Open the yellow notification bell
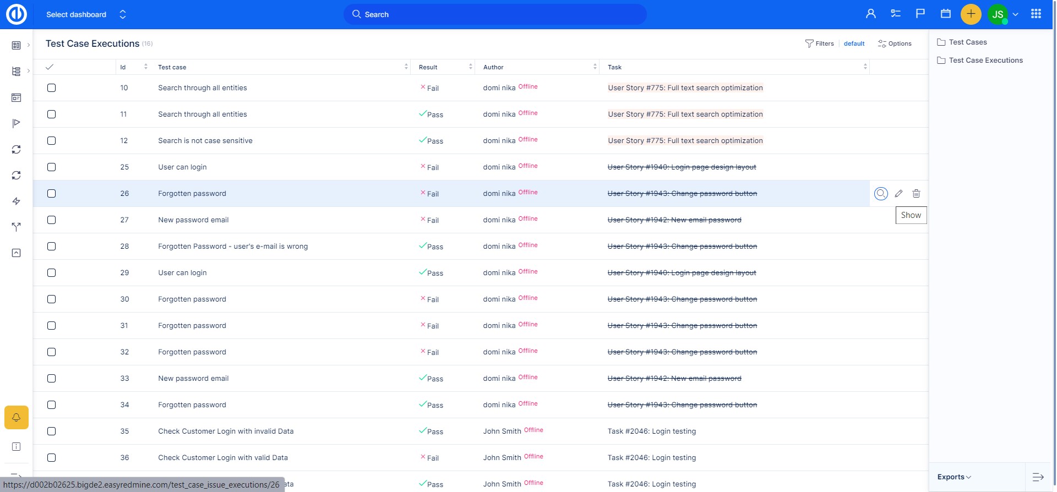The width and height of the screenshot is (1057, 492). coord(17,418)
